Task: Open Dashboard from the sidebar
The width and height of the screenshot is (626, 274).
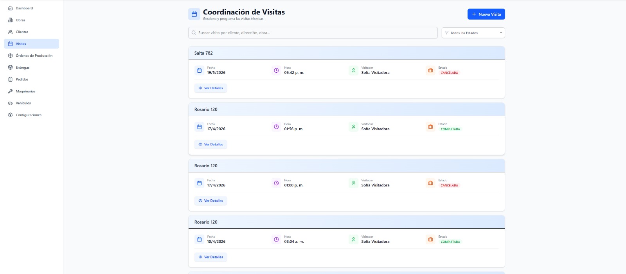Action: (x=31, y=8)
